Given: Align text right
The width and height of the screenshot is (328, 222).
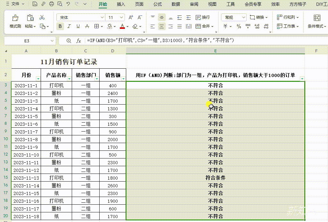Looking at the screenshot, I should 171,26.
